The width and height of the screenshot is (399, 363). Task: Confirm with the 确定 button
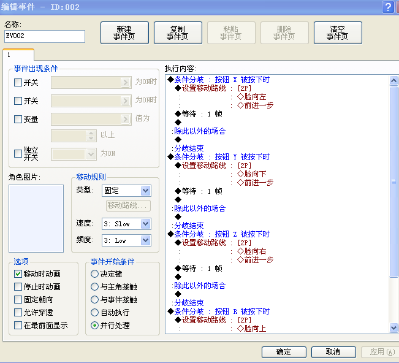284,352
